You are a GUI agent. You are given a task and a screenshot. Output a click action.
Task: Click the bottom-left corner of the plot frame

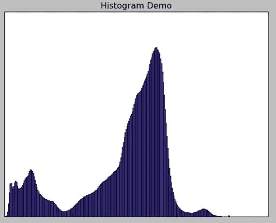[4, 217]
